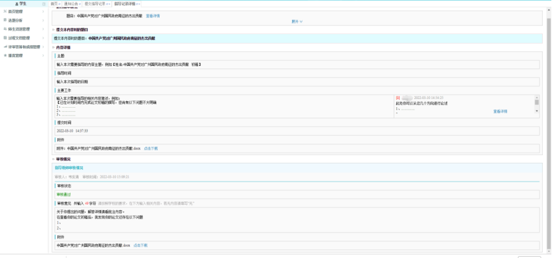
Task: Click the 首页管理 sidebar icon
Action: 5,11
